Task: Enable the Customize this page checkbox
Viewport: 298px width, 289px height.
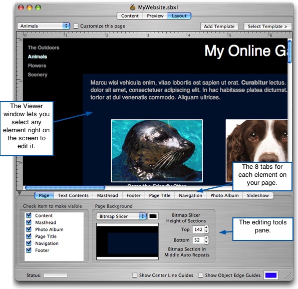Action: tap(76, 26)
